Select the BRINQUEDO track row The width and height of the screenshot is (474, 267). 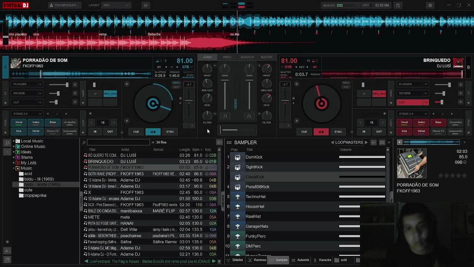pos(150,161)
